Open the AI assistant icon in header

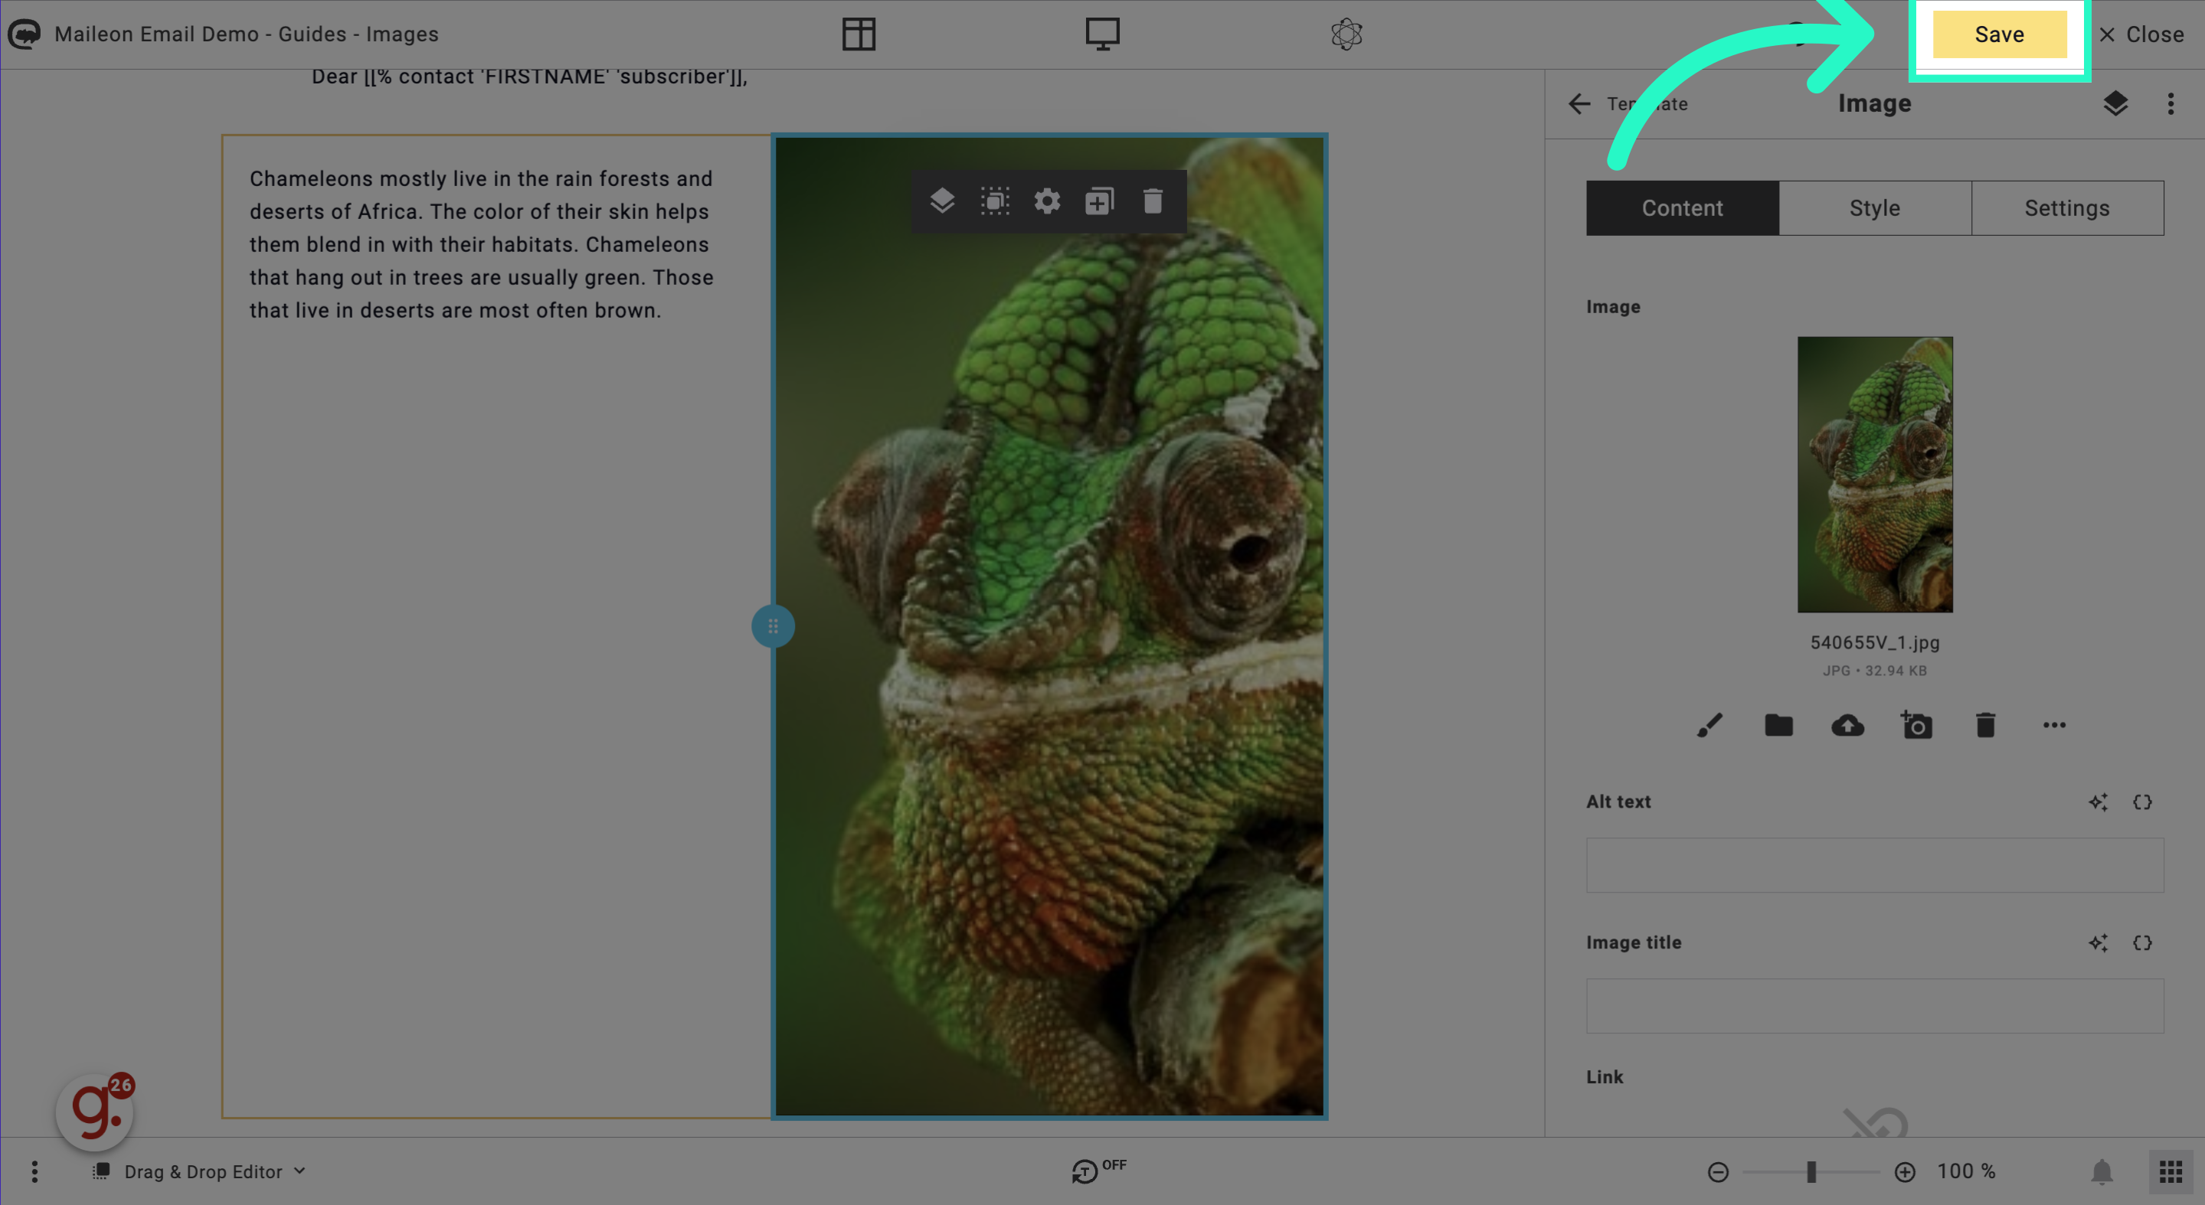[x=1346, y=35]
